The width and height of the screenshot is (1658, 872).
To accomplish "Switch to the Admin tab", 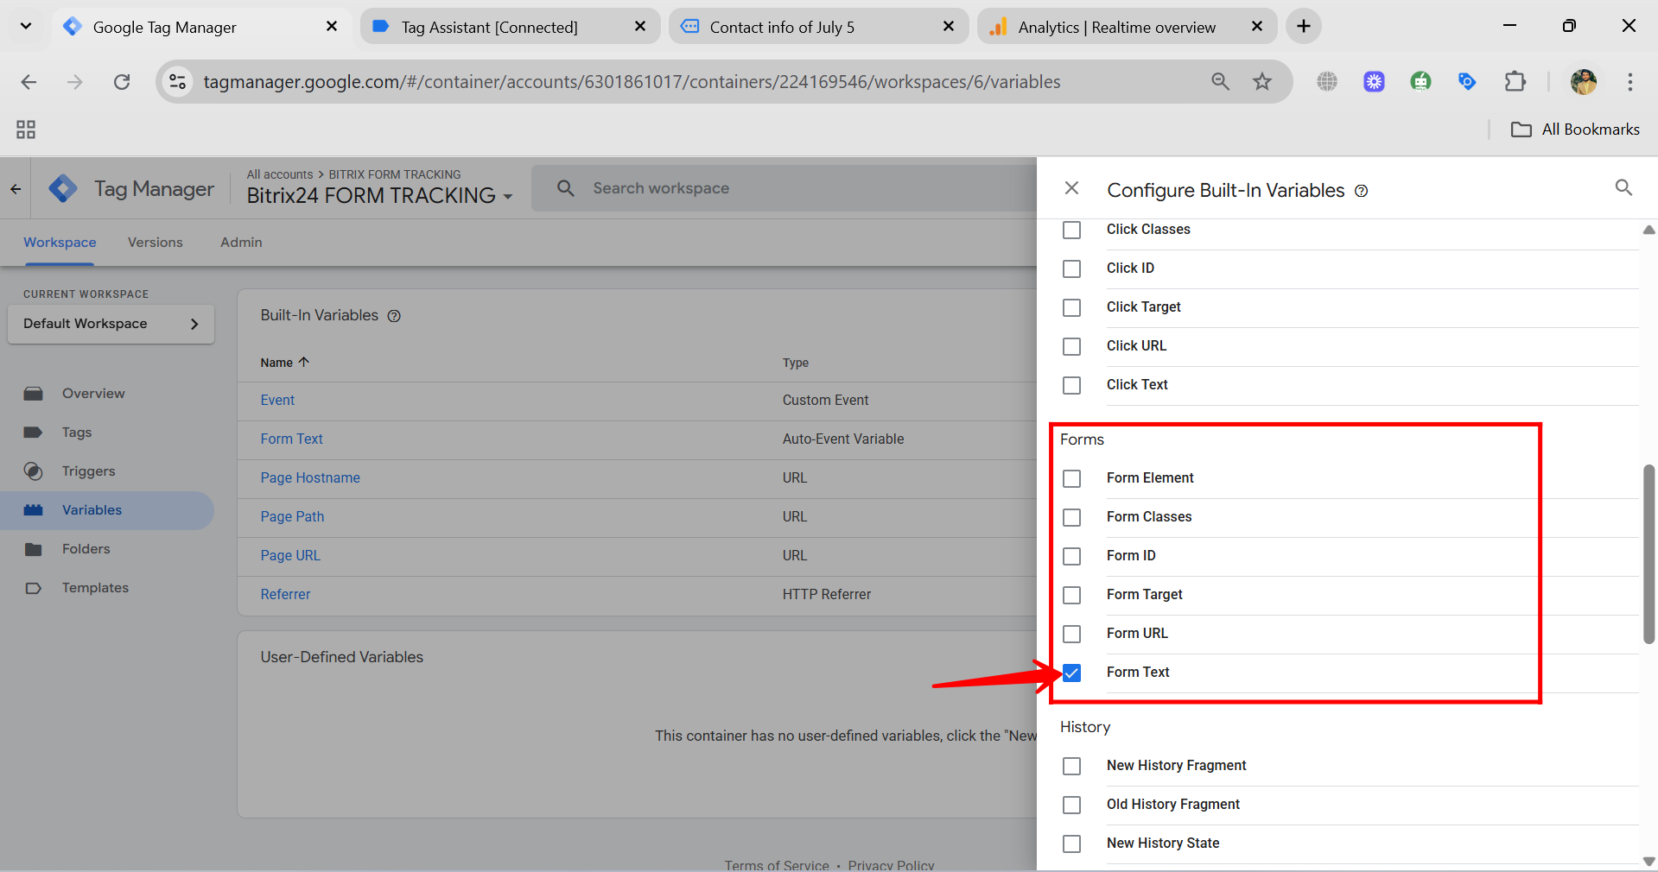I will coord(241,243).
